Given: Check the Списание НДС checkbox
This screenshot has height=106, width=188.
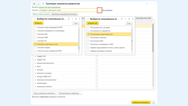Looking at the screenshot, I should click(x=36, y=34).
